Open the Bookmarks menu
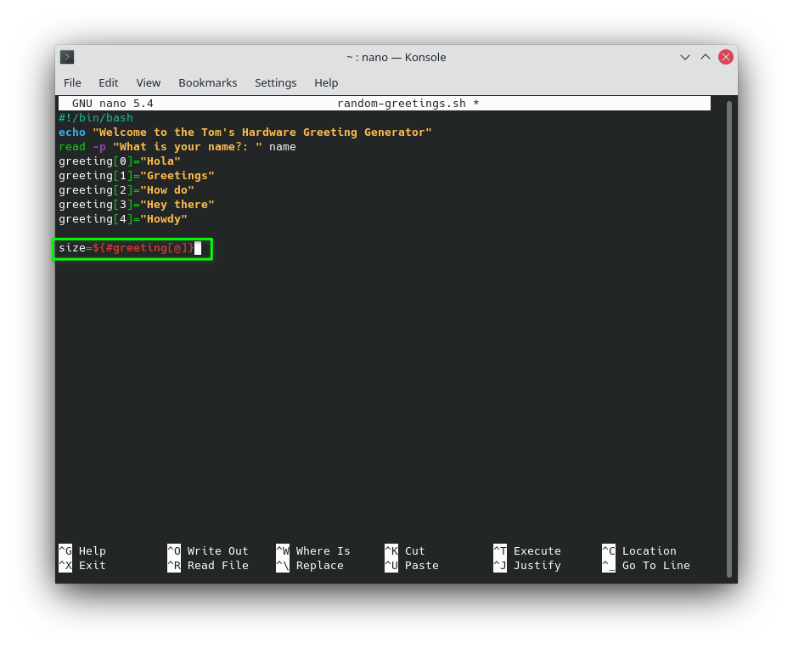This screenshot has height=649, width=793. 207,82
